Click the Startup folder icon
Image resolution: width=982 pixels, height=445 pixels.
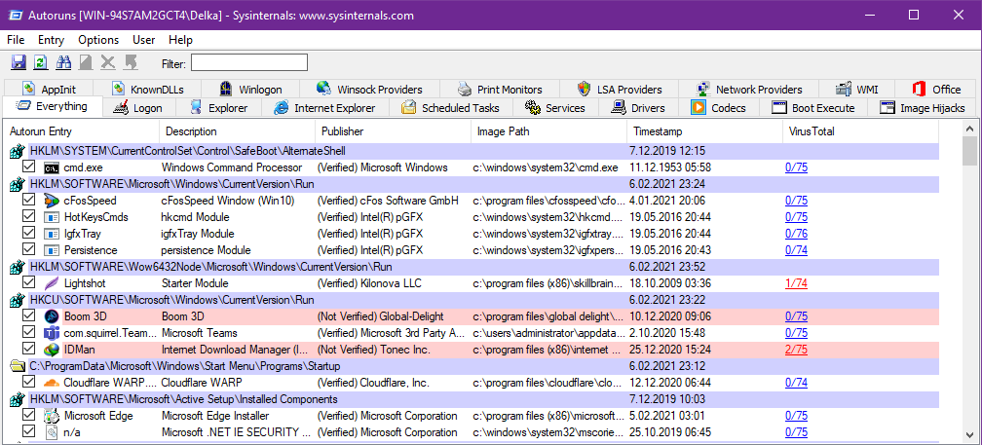[17, 365]
